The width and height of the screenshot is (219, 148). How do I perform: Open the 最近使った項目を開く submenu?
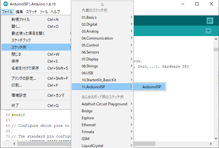[28, 33]
